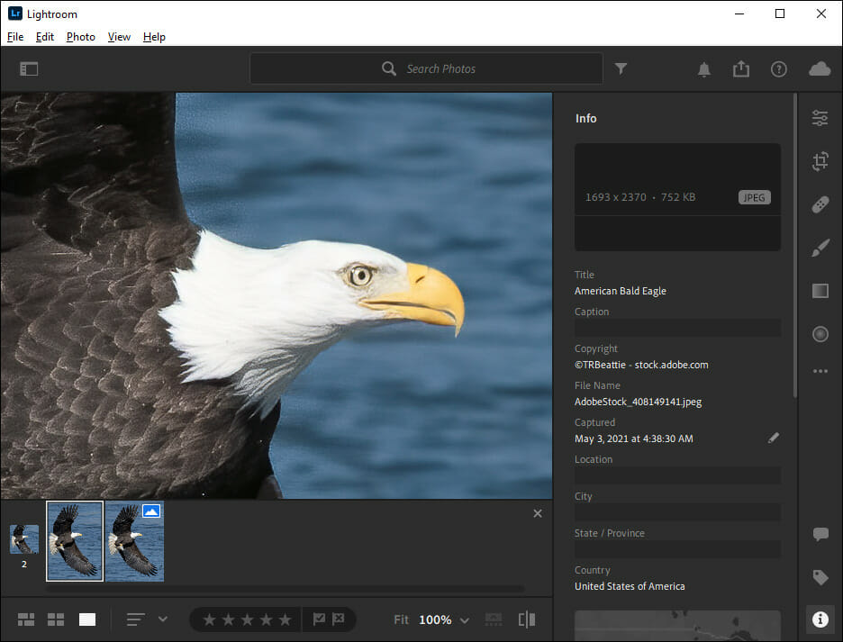The height and width of the screenshot is (642, 843).
Task: Click the Fit zoom button
Action: point(400,619)
